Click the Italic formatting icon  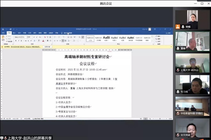(18, 41)
